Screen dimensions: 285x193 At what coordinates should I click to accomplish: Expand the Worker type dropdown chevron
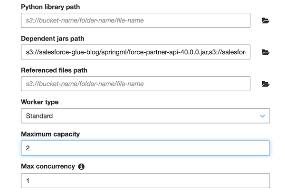262,116
